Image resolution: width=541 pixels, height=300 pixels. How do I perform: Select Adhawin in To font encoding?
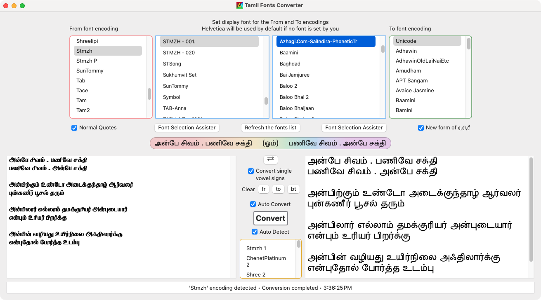(427, 51)
